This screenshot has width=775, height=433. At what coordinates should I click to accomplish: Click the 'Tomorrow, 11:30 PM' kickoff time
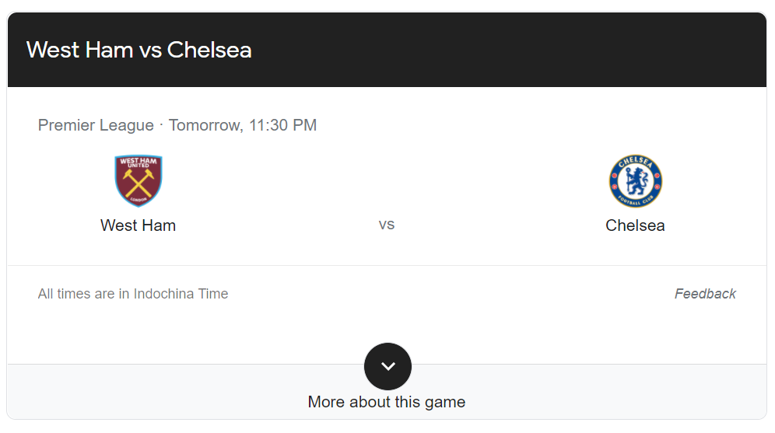click(243, 125)
